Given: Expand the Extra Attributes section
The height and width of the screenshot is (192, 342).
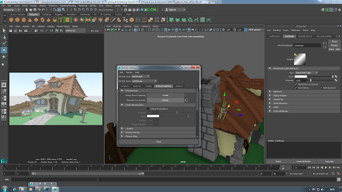Looking at the screenshot, I should pyautogui.click(x=270, y=111).
